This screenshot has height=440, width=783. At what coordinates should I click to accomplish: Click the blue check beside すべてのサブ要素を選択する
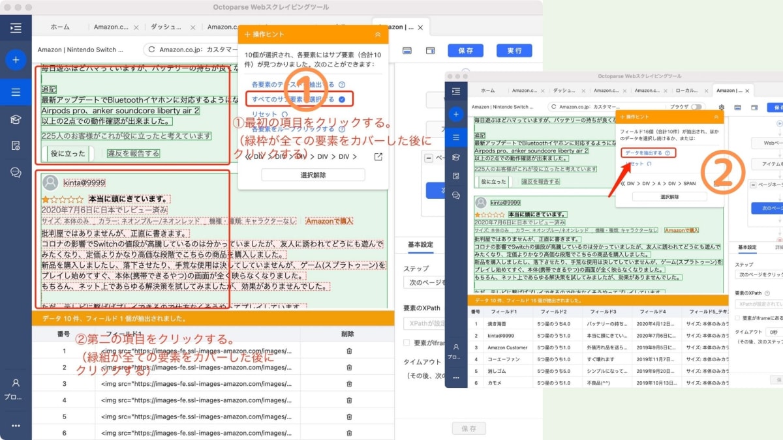[x=343, y=99]
